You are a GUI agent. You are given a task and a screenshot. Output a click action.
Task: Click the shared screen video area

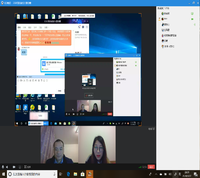pos(78,70)
